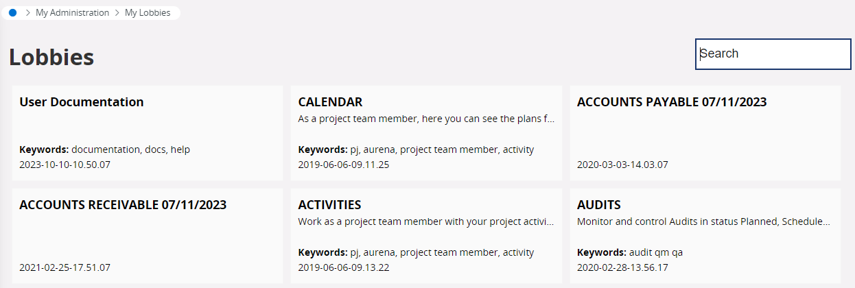This screenshot has height=288, width=855.
Task: Click the CALENDAR card description text
Action: (426, 119)
